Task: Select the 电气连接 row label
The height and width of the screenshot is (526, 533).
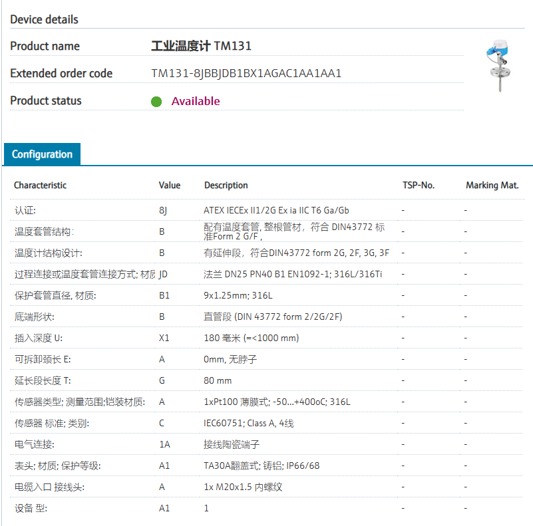Action: [34, 444]
